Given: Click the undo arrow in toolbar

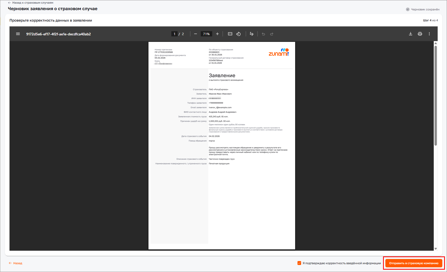Looking at the screenshot, I should click(x=263, y=34).
